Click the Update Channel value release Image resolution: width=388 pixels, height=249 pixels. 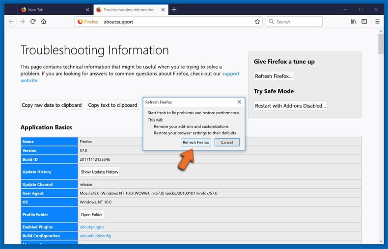pyautogui.click(x=86, y=184)
